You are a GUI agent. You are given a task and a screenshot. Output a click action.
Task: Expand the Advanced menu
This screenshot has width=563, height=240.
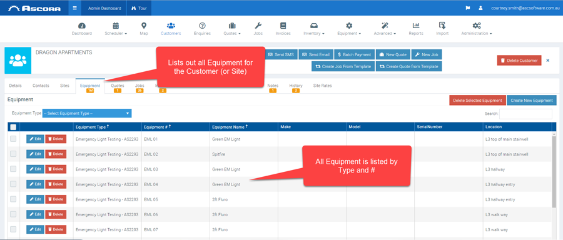tap(385, 29)
